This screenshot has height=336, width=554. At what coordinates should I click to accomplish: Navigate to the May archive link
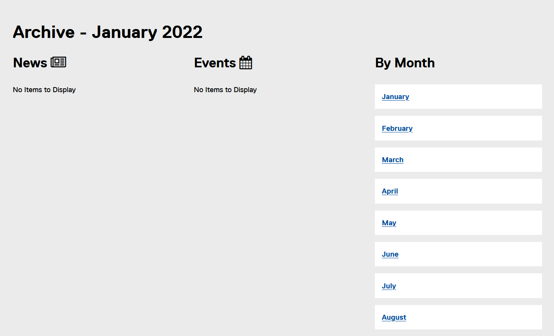(x=389, y=223)
